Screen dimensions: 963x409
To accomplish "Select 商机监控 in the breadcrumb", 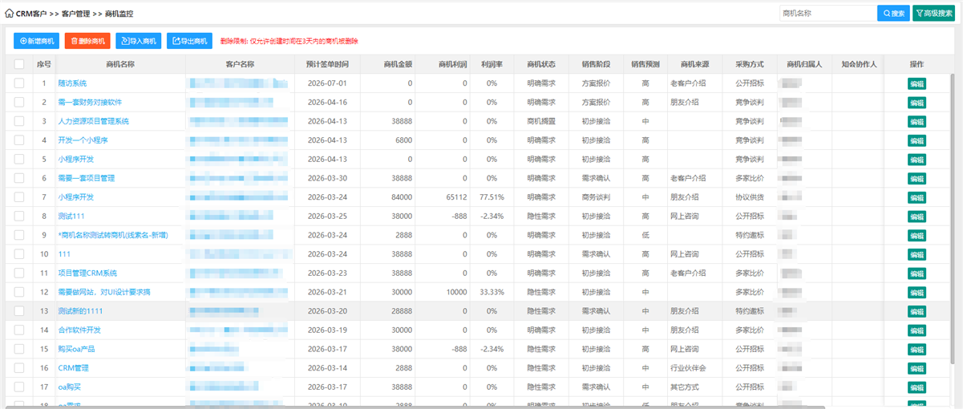I will (119, 14).
